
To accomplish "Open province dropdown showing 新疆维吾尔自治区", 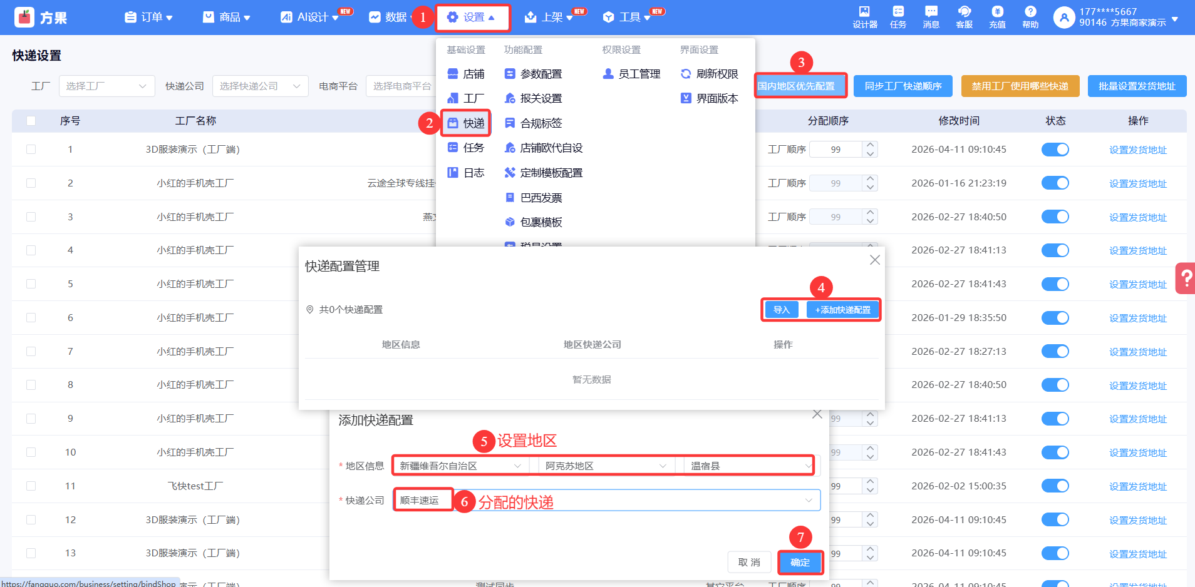I will point(461,466).
